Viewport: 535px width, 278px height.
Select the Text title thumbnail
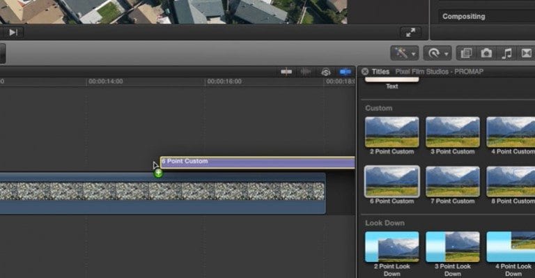pos(391,80)
